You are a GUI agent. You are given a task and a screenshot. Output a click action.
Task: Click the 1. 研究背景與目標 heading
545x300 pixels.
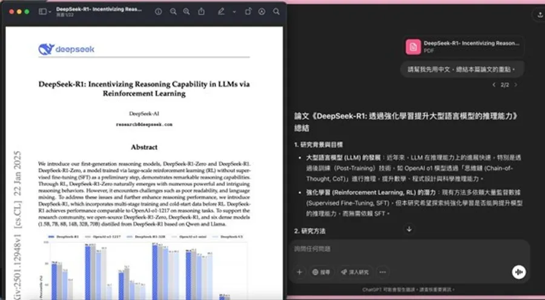click(x=319, y=145)
